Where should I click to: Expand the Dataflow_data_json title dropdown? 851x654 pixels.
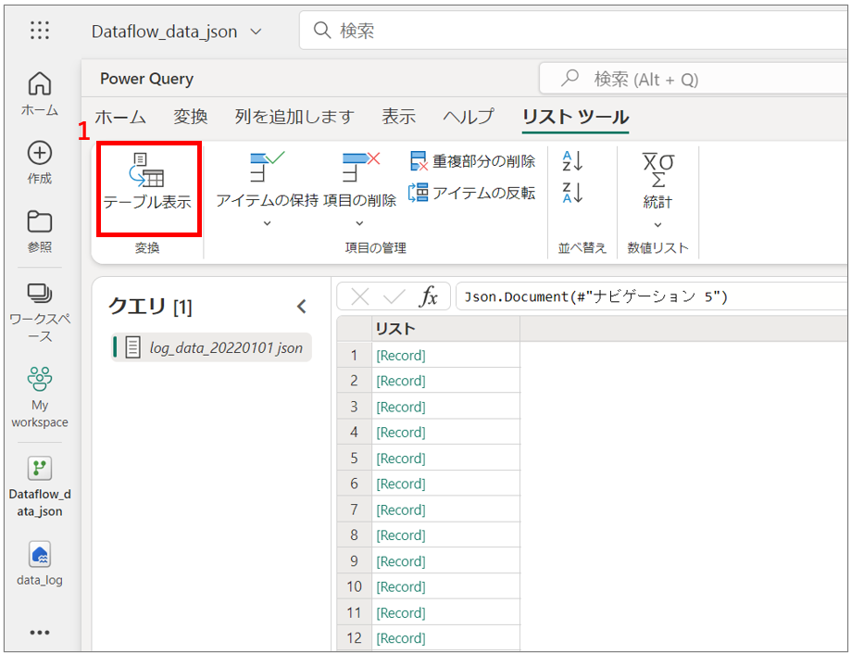[256, 32]
